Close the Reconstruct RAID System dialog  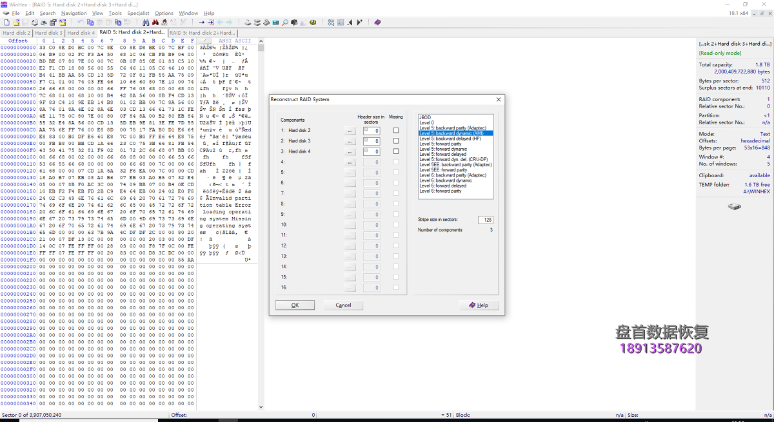(x=498, y=99)
